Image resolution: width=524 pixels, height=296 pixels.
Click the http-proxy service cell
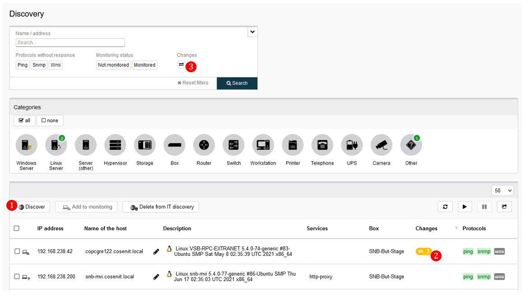tap(321, 277)
